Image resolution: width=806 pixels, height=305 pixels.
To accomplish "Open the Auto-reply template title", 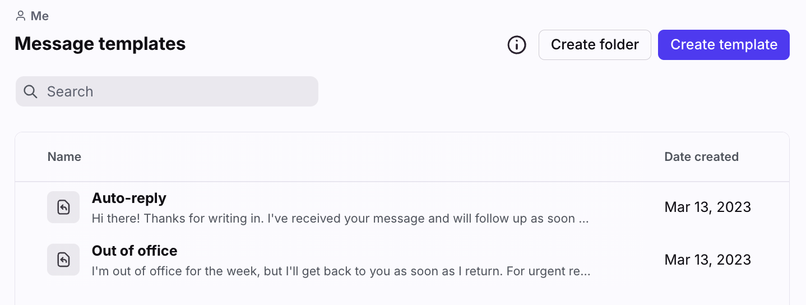I will pyautogui.click(x=129, y=198).
